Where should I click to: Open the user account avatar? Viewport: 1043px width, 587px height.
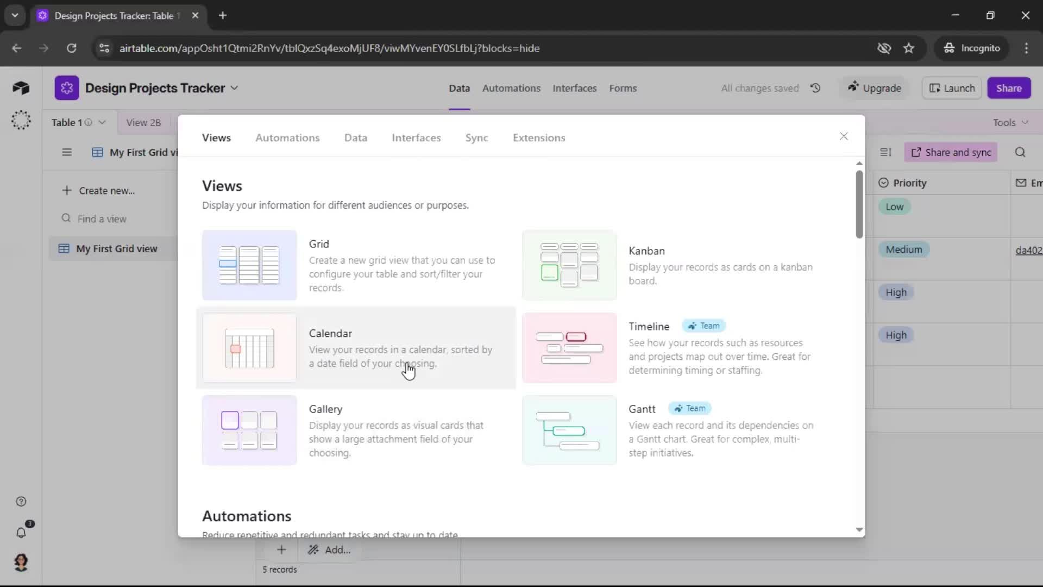[x=21, y=563]
